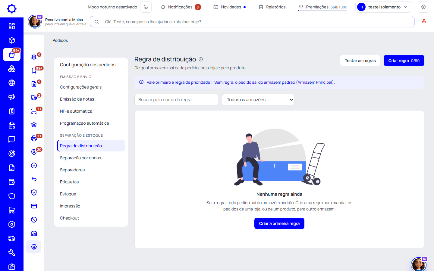Open the top-right gear settings button

coord(423,7)
